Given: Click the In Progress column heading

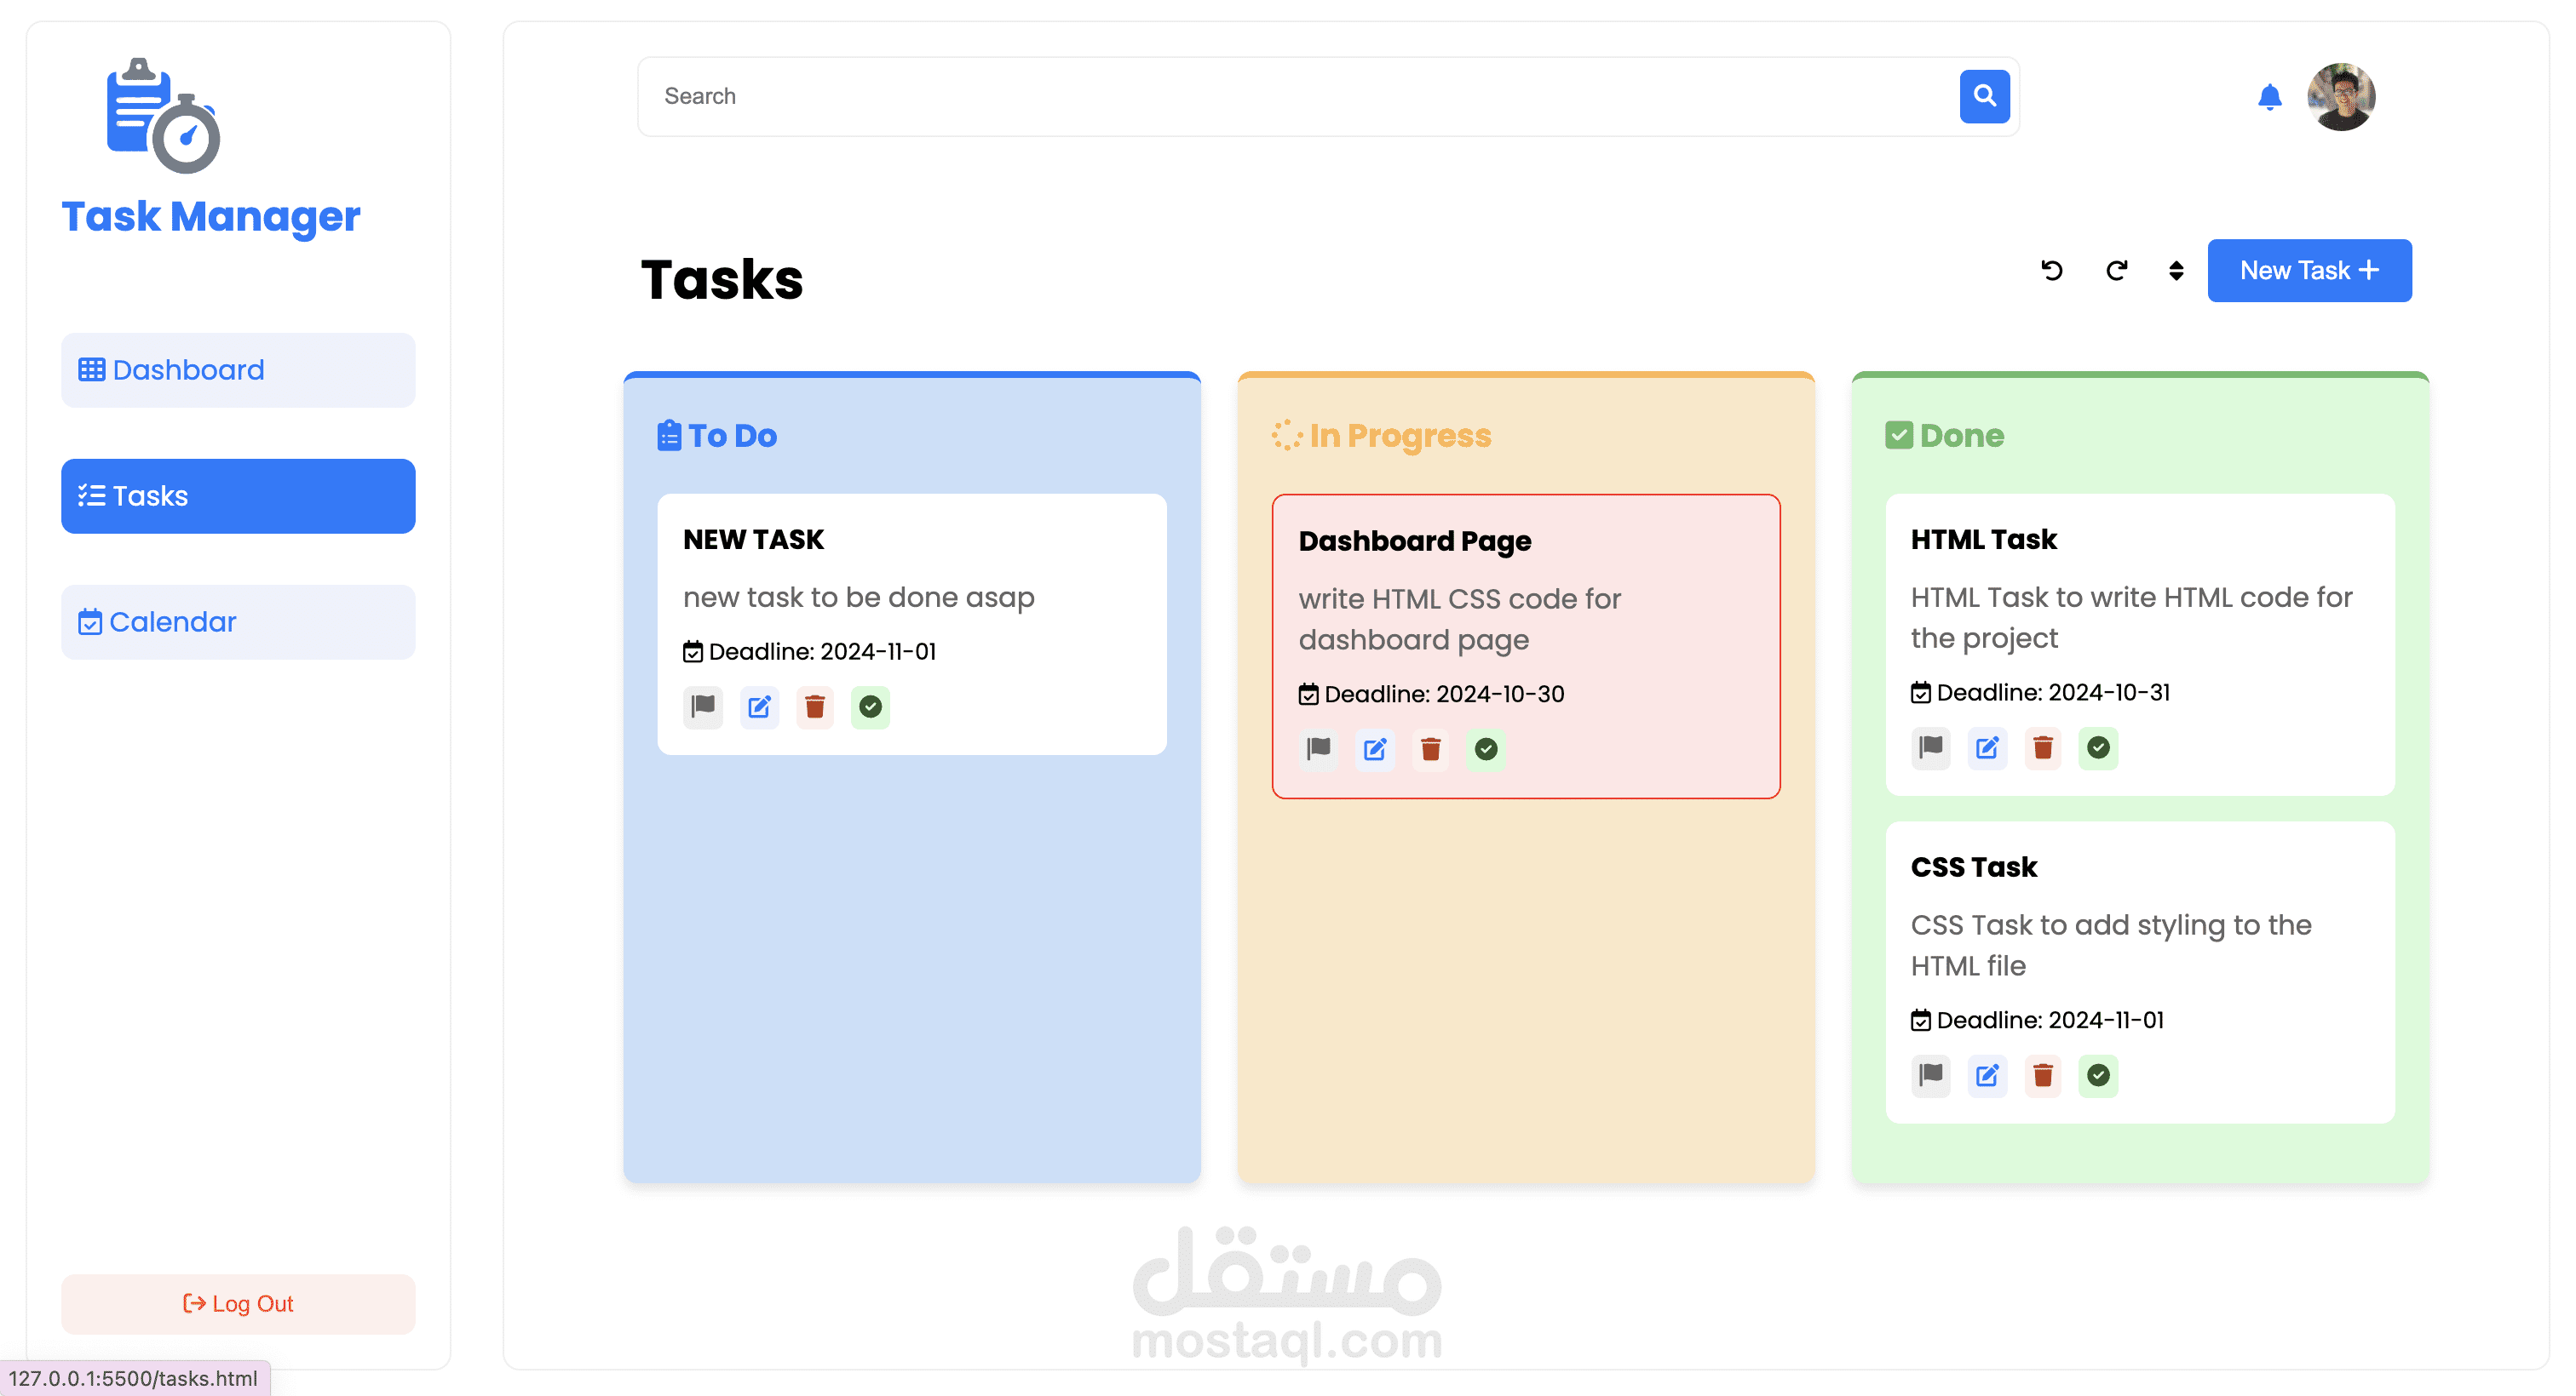Looking at the screenshot, I should 1381,436.
